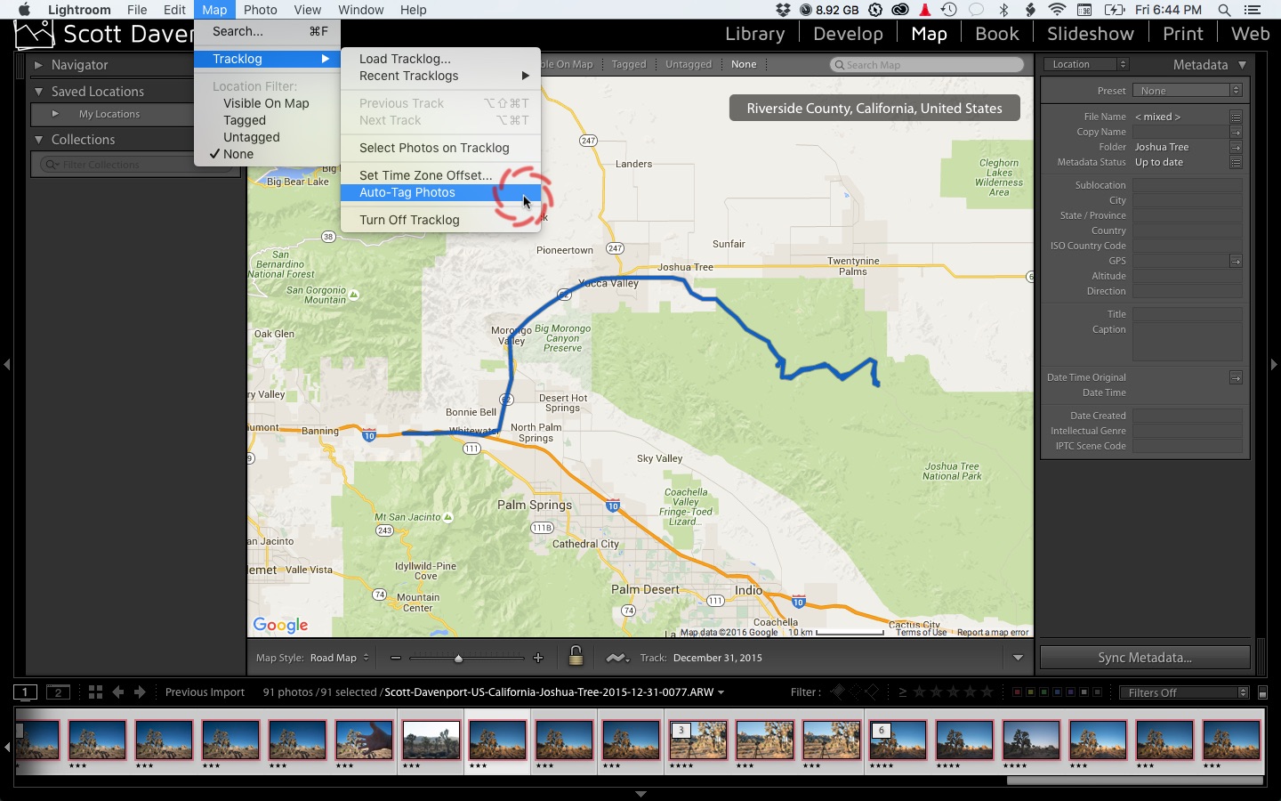Collapse the Collections panel

tap(38, 140)
